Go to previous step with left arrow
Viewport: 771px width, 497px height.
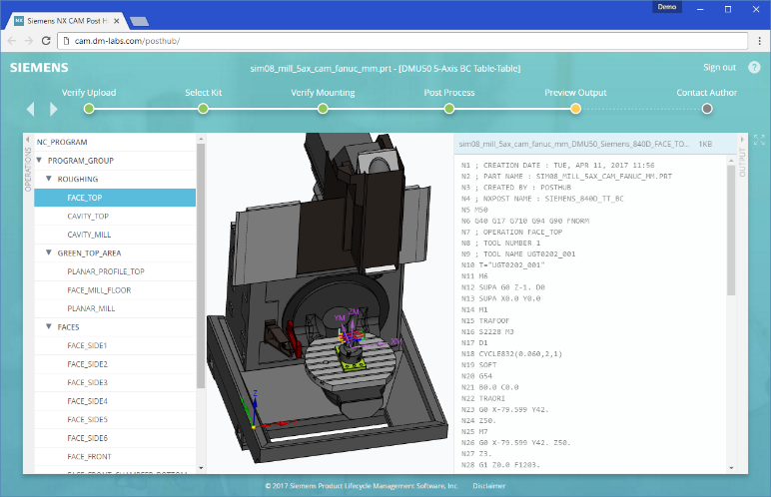[31, 109]
